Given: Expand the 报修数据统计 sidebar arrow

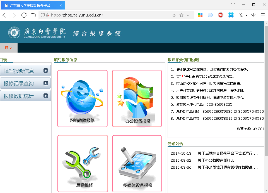Looking at the screenshot, I should 46,96.
